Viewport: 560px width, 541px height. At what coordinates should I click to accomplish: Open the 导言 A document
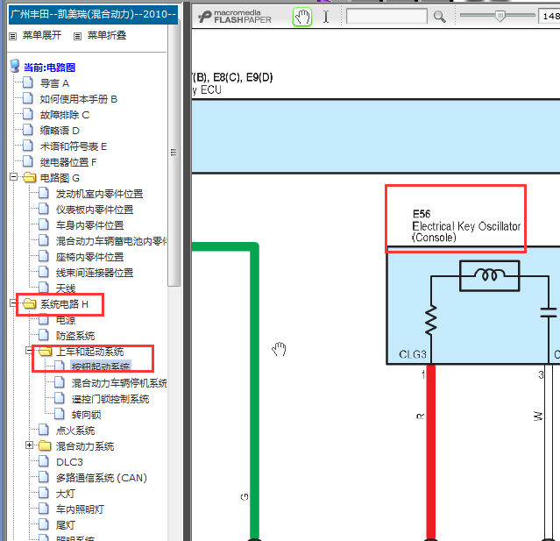(54, 83)
